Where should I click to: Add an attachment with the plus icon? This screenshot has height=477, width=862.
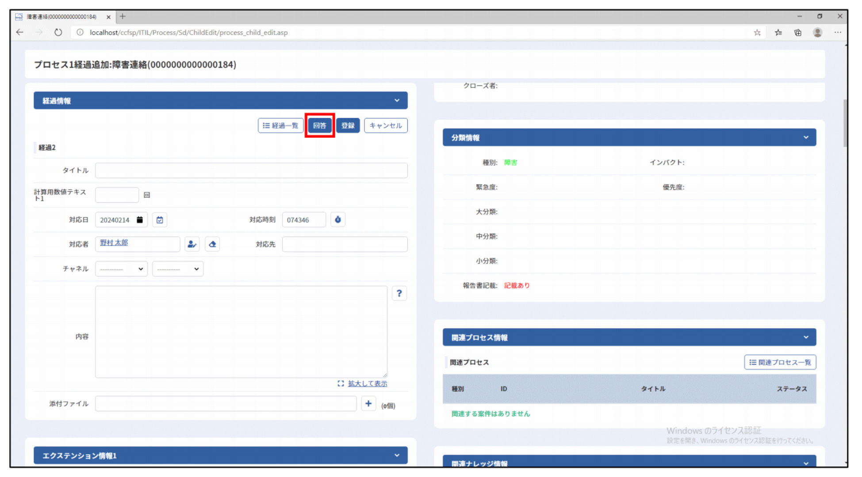(368, 404)
